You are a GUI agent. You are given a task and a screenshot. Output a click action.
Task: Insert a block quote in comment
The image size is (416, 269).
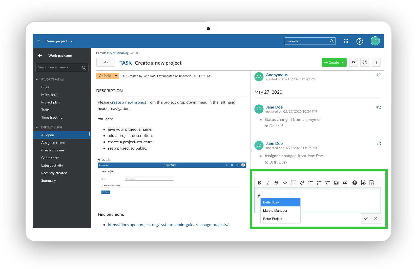pos(345,183)
